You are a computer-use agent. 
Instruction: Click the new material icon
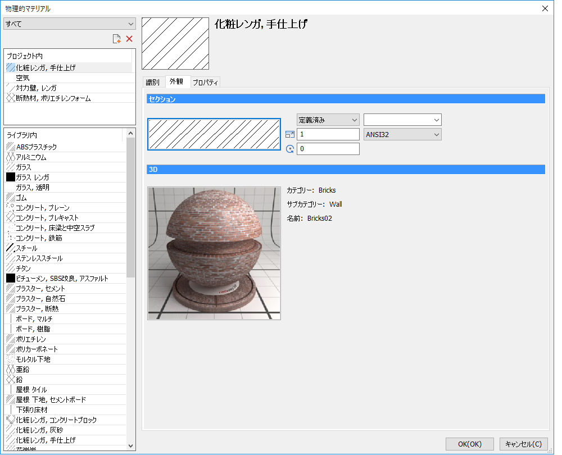coord(116,39)
